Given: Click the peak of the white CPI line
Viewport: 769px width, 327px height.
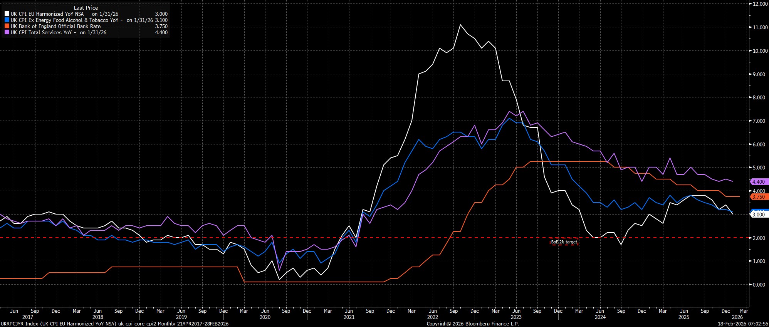Looking at the screenshot, I should point(460,25).
